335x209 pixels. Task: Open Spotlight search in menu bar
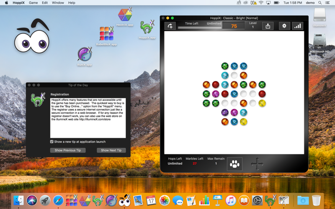pos(320,3)
